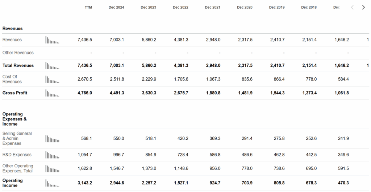Screen dimensions: 371x192
Task: Select the Dec 2022 column header
Action: tap(180, 7)
